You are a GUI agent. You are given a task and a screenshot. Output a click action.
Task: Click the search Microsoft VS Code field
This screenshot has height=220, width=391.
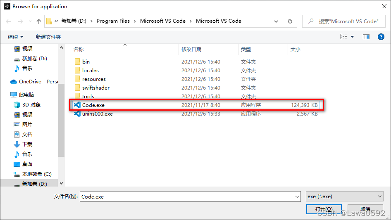pos(344,21)
